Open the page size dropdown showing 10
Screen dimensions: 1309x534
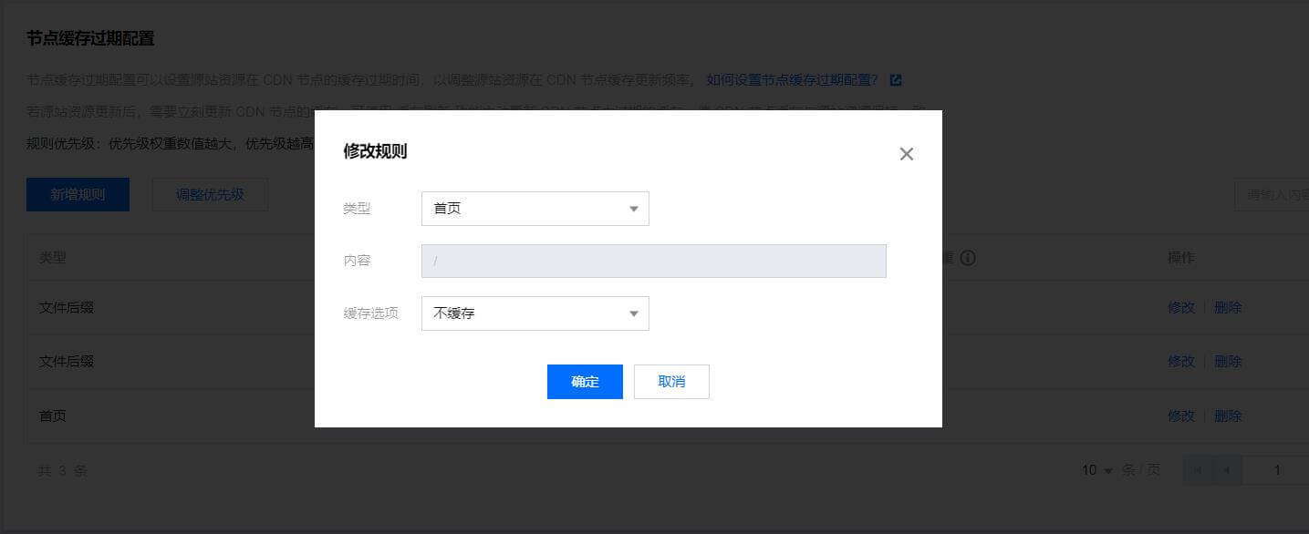(1095, 470)
